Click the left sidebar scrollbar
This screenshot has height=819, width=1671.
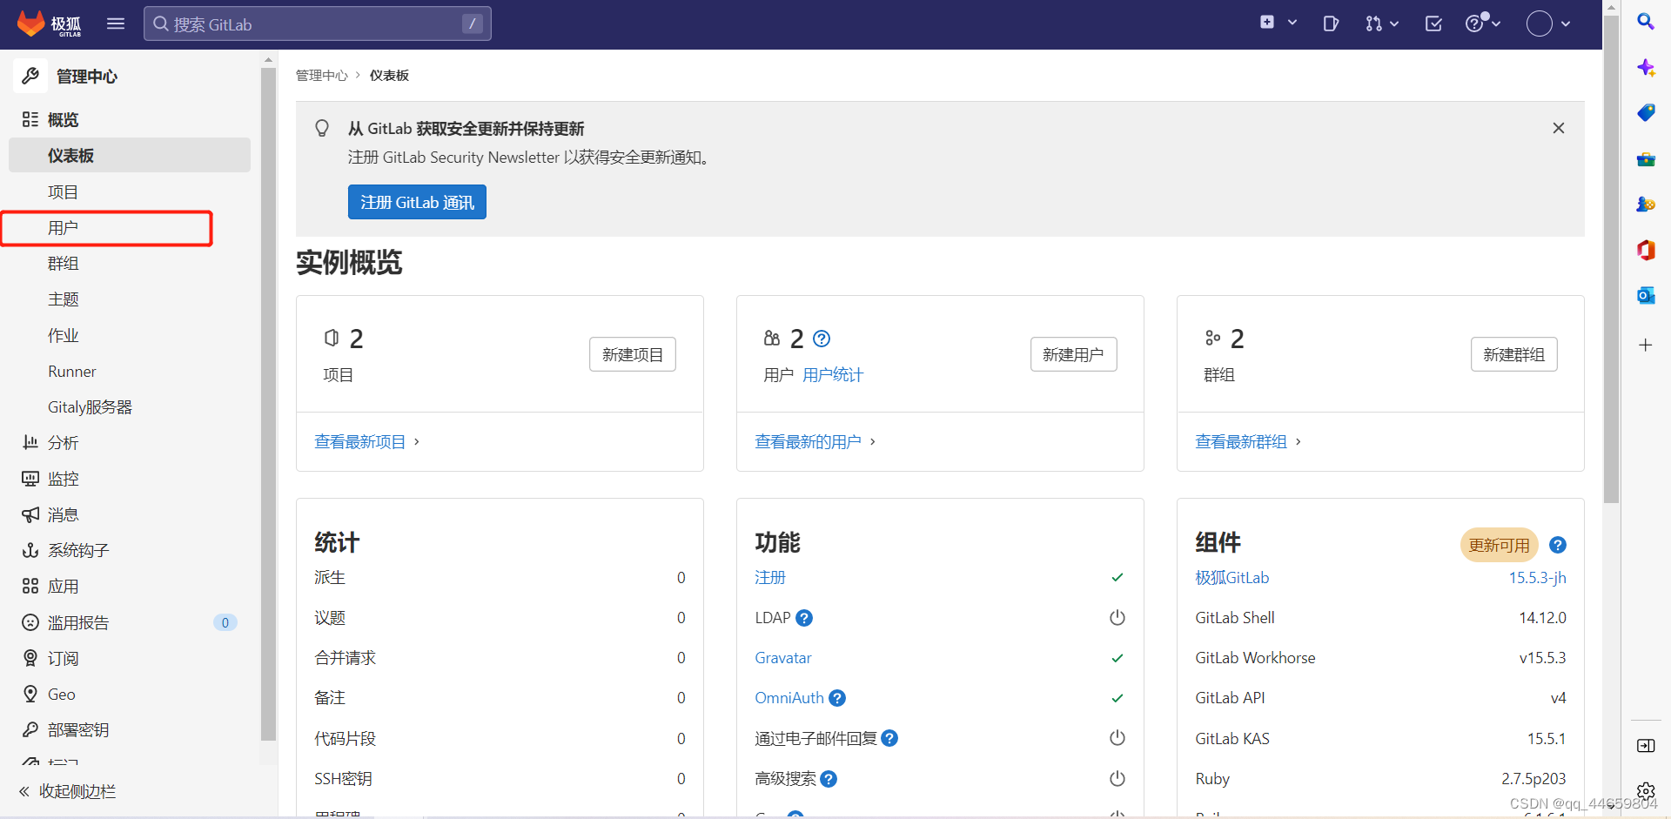coord(268,405)
